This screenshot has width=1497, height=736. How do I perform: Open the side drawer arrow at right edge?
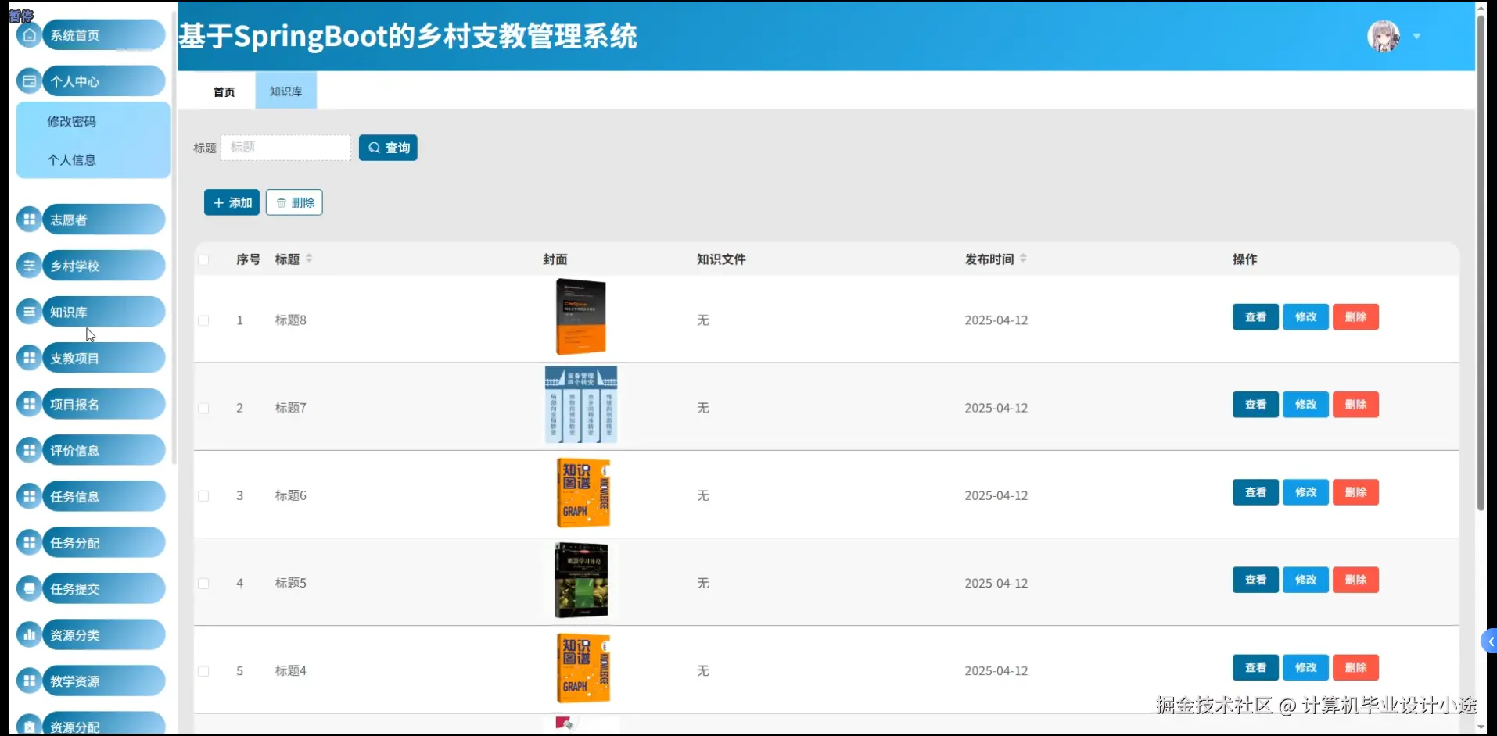coord(1489,641)
